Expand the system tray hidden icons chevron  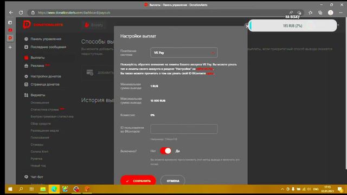click(282, 189)
